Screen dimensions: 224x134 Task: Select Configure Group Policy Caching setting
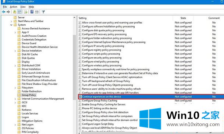[x=99, y=100]
